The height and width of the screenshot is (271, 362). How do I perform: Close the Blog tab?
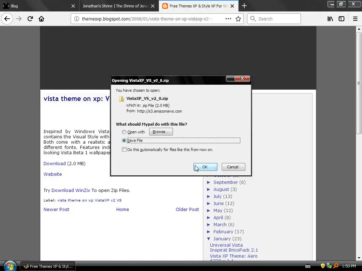73,6
